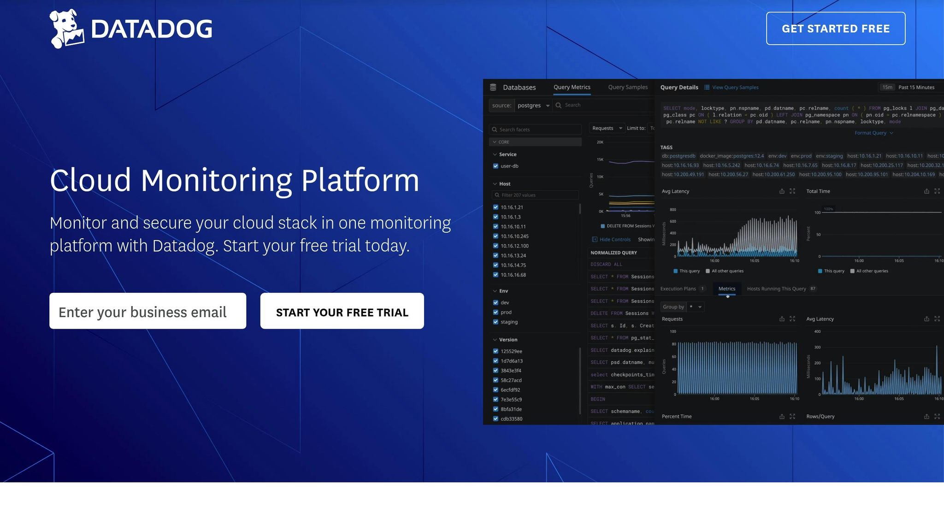Collapse the Version facet section
This screenshot has width=944, height=531.
click(495, 340)
